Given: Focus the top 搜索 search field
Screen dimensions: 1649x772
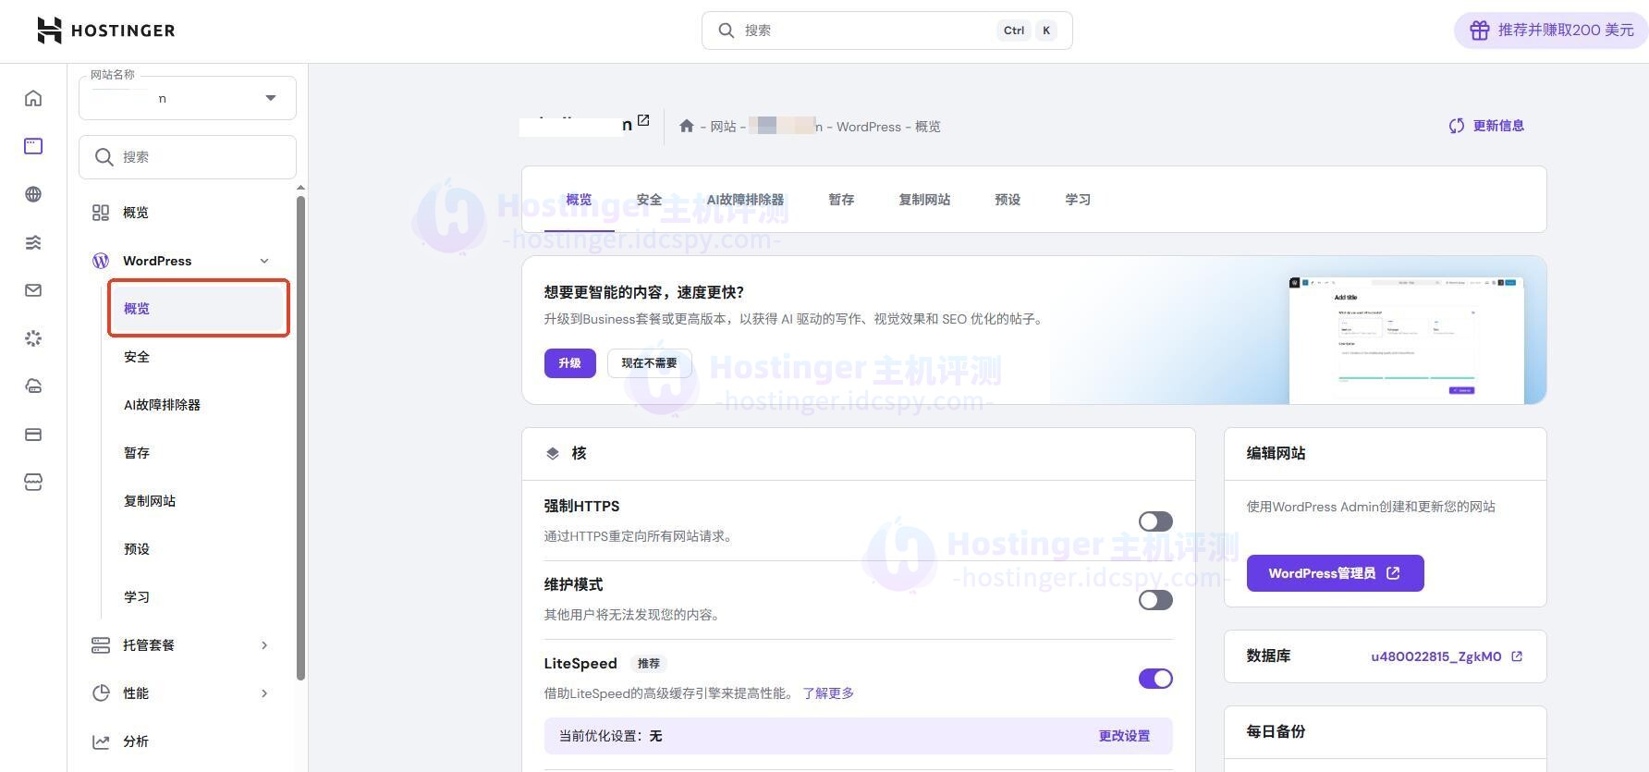Looking at the screenshot, I should click(887, 31).
